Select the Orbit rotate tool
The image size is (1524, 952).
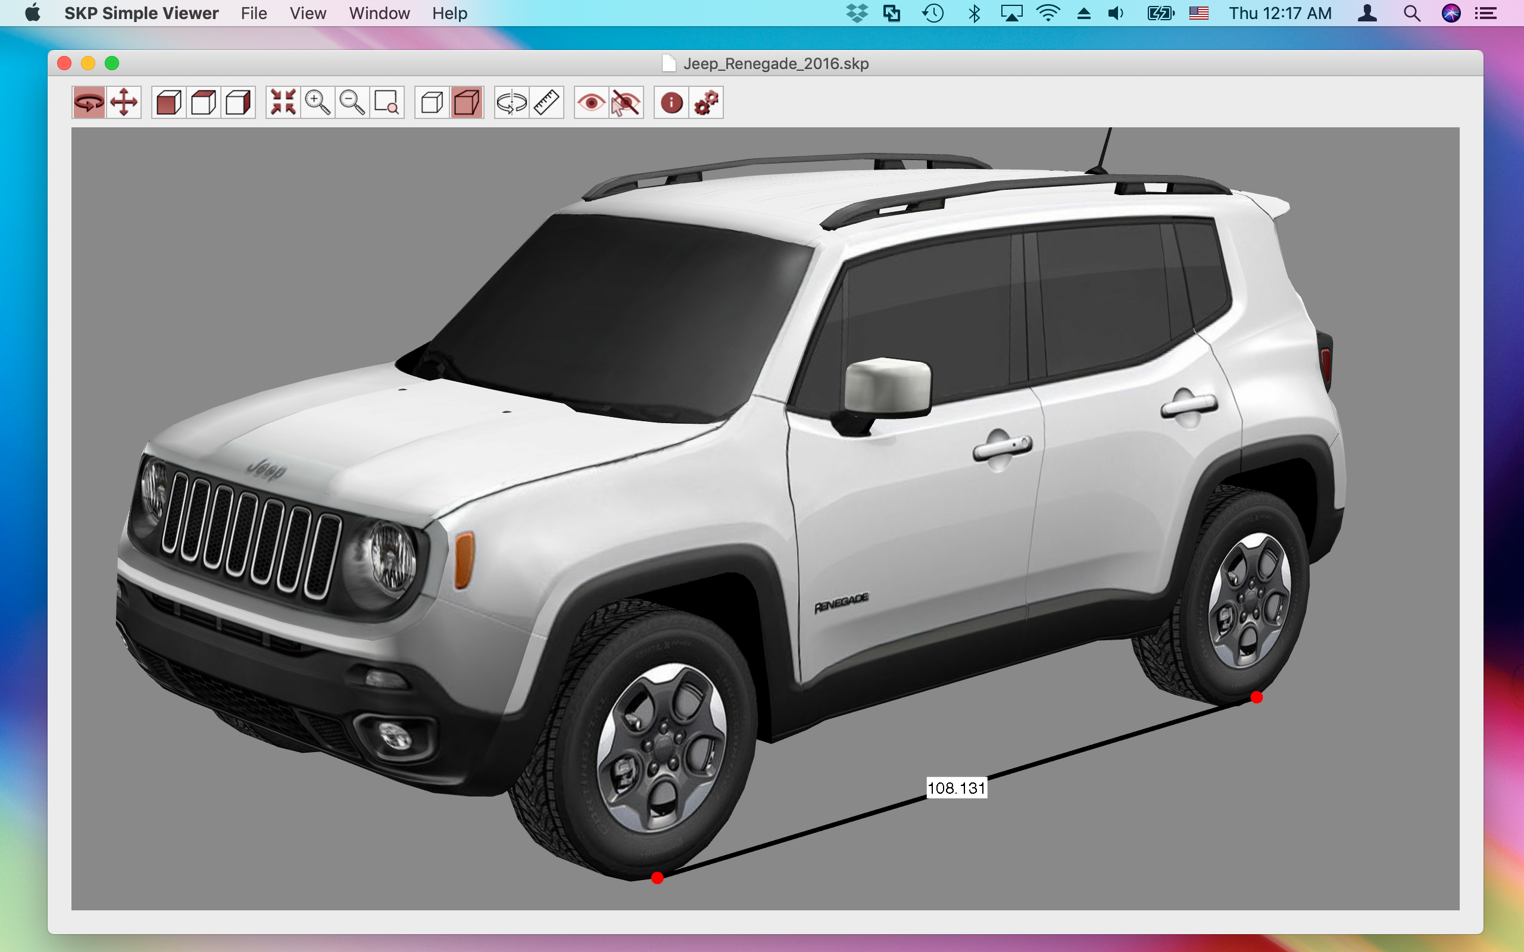89,102
